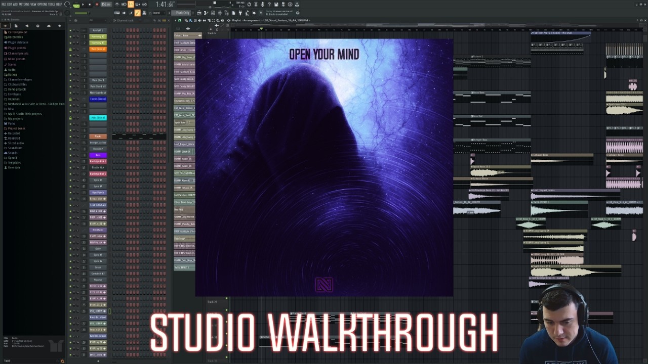Select the cyan Pads (Group) channel button
Image resolution: width=648 pixels, height=364 pixels.
[98, 118]
